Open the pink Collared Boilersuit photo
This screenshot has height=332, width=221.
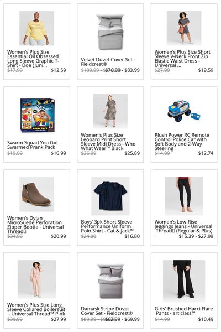tap(36, 279)
